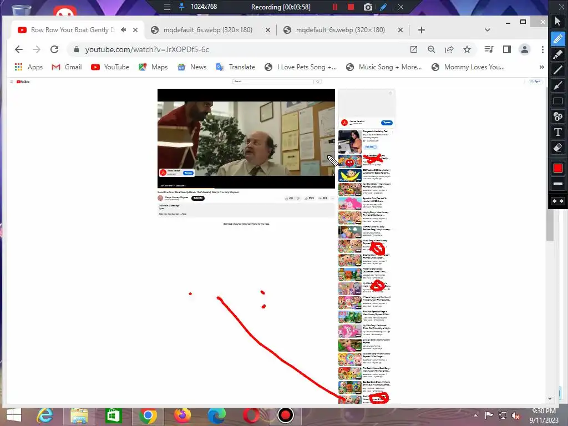Switch to the second mqdefault_6s.webp tab
This screenshot has width=568, height=426.
341,30
